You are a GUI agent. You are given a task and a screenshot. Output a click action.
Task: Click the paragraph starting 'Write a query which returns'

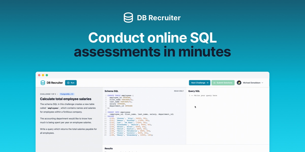pyautogui.click(x=68, y=131)
